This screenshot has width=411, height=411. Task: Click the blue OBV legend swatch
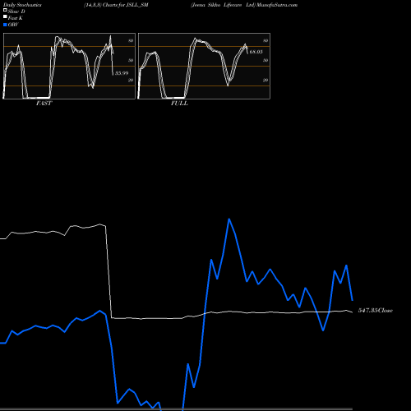tap(5, 25)
